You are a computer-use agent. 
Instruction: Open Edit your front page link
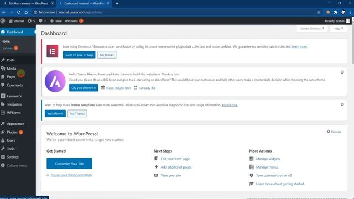pos(175,159)
